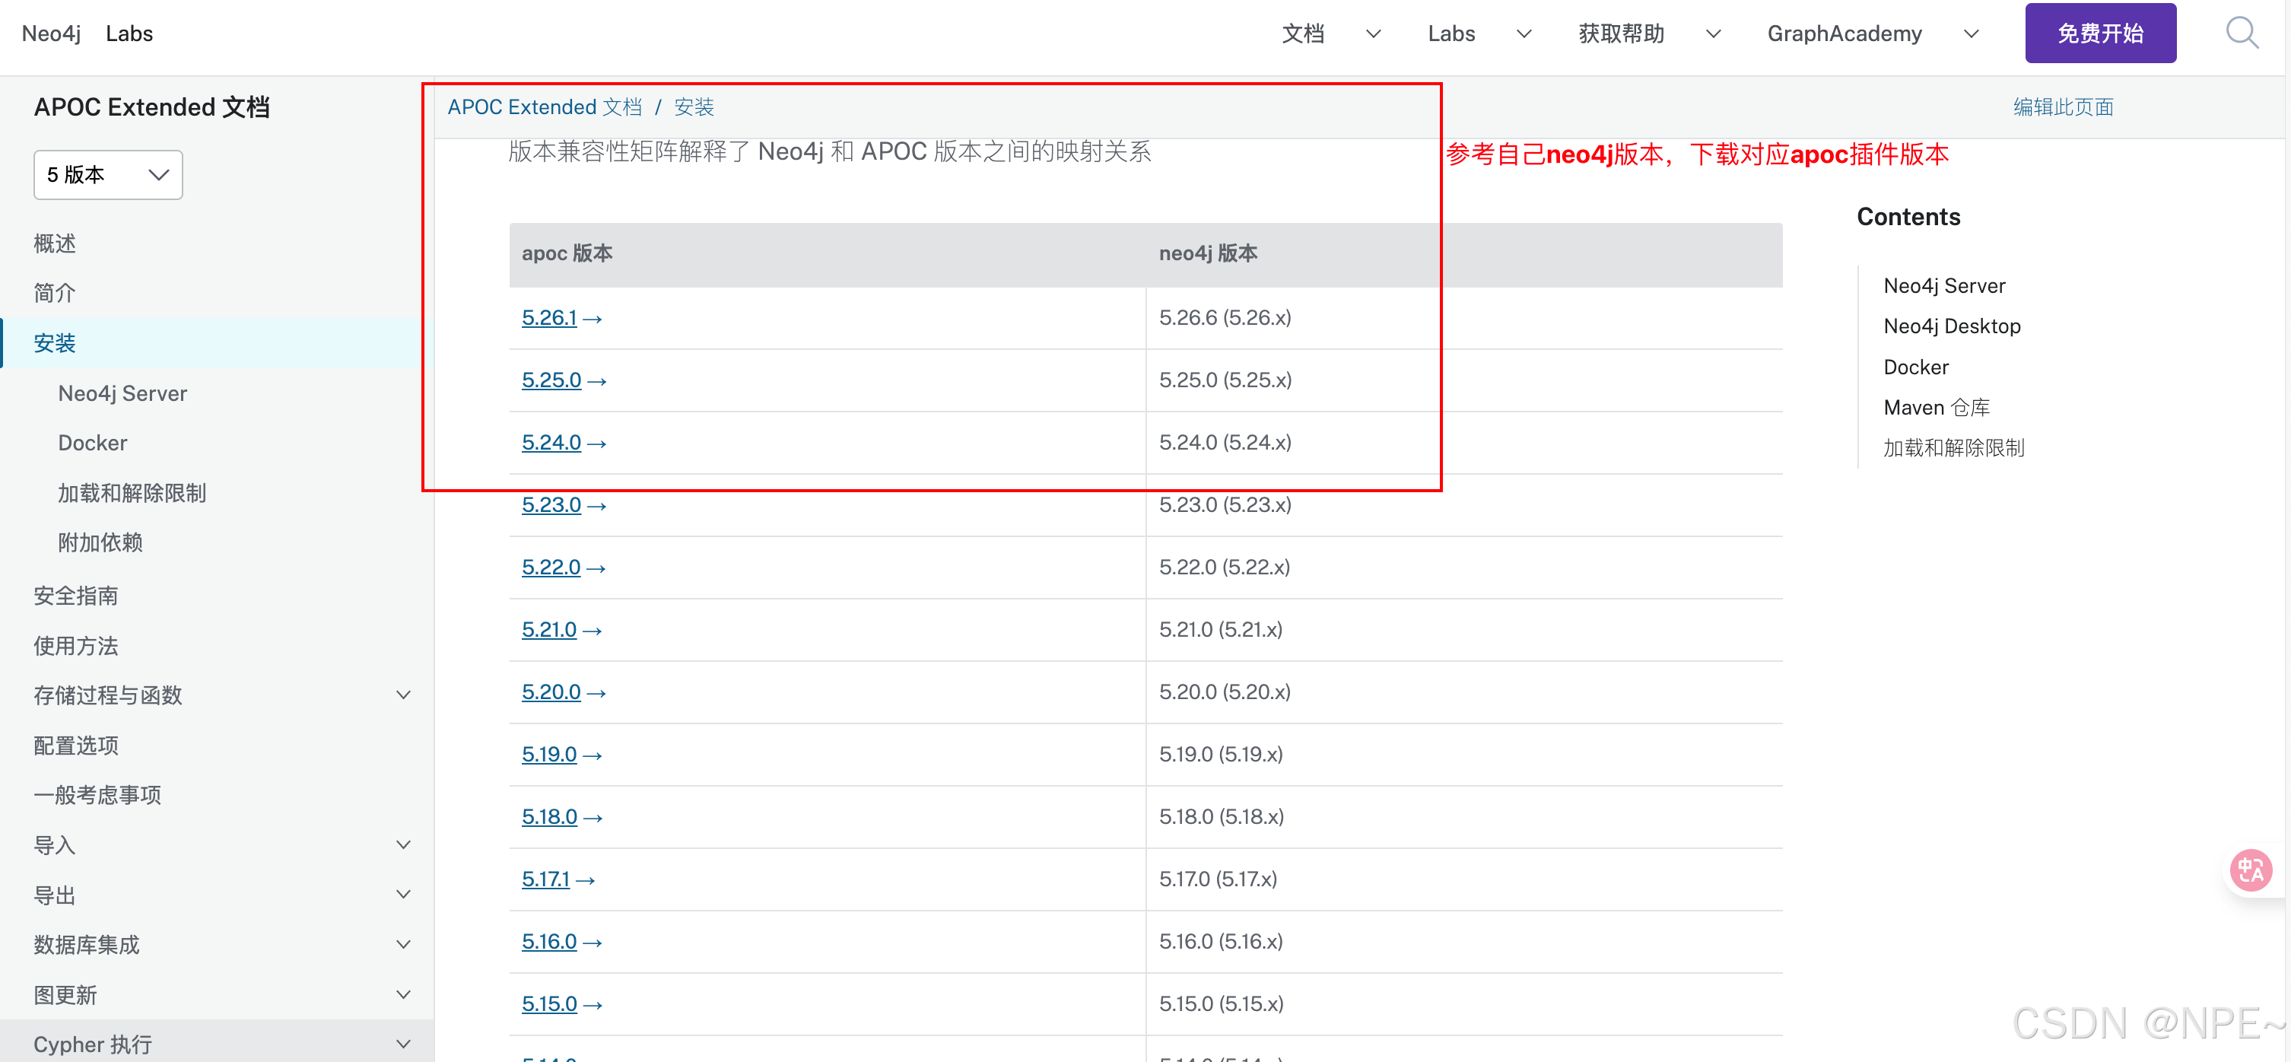Click the floating translate icon

pos(2251,870)
